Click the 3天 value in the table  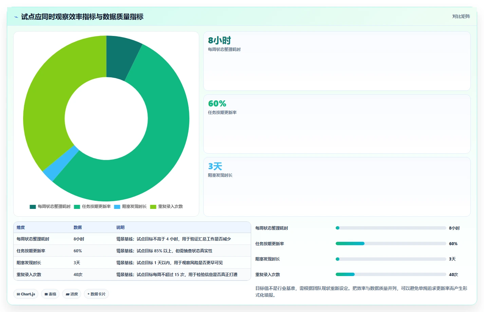point(77,263)
